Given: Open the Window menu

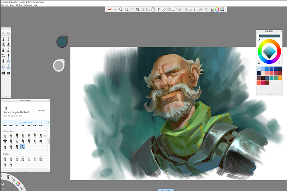Looking at the screenshot, I should point(19,5).
